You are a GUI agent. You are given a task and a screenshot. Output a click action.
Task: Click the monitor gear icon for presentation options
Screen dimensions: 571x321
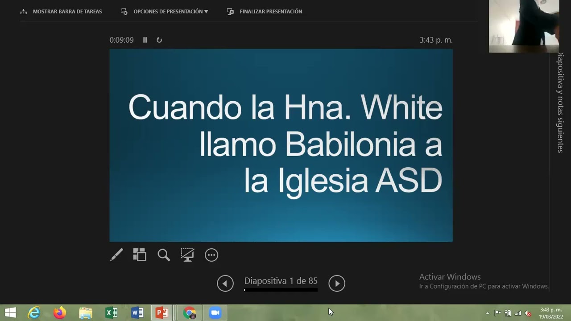click(x=124, y=12)
